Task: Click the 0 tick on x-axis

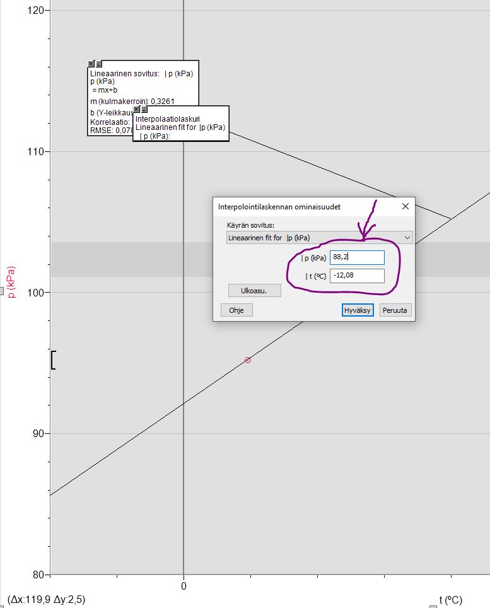Action: (184, 586)
